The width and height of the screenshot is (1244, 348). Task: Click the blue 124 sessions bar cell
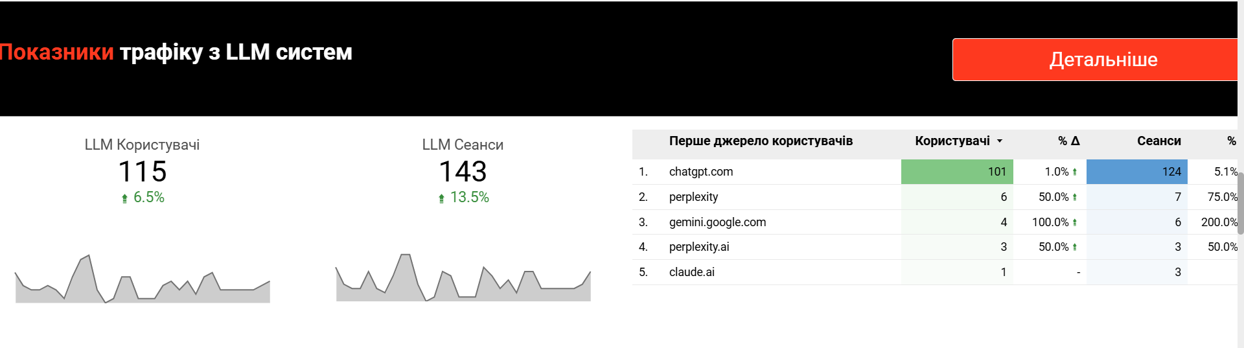pyautogui.click(x=1136, y=172)
